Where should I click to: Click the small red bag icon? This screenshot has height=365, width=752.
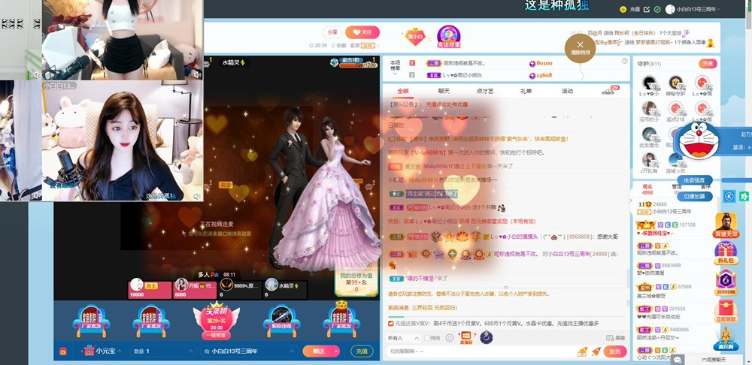62,351
